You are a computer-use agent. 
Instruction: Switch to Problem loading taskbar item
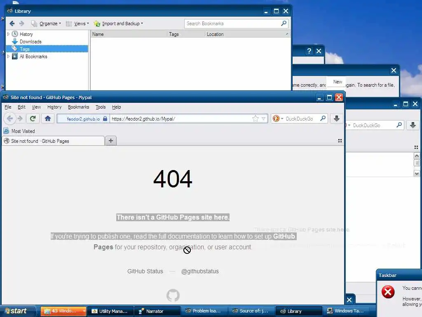(204, 311)
